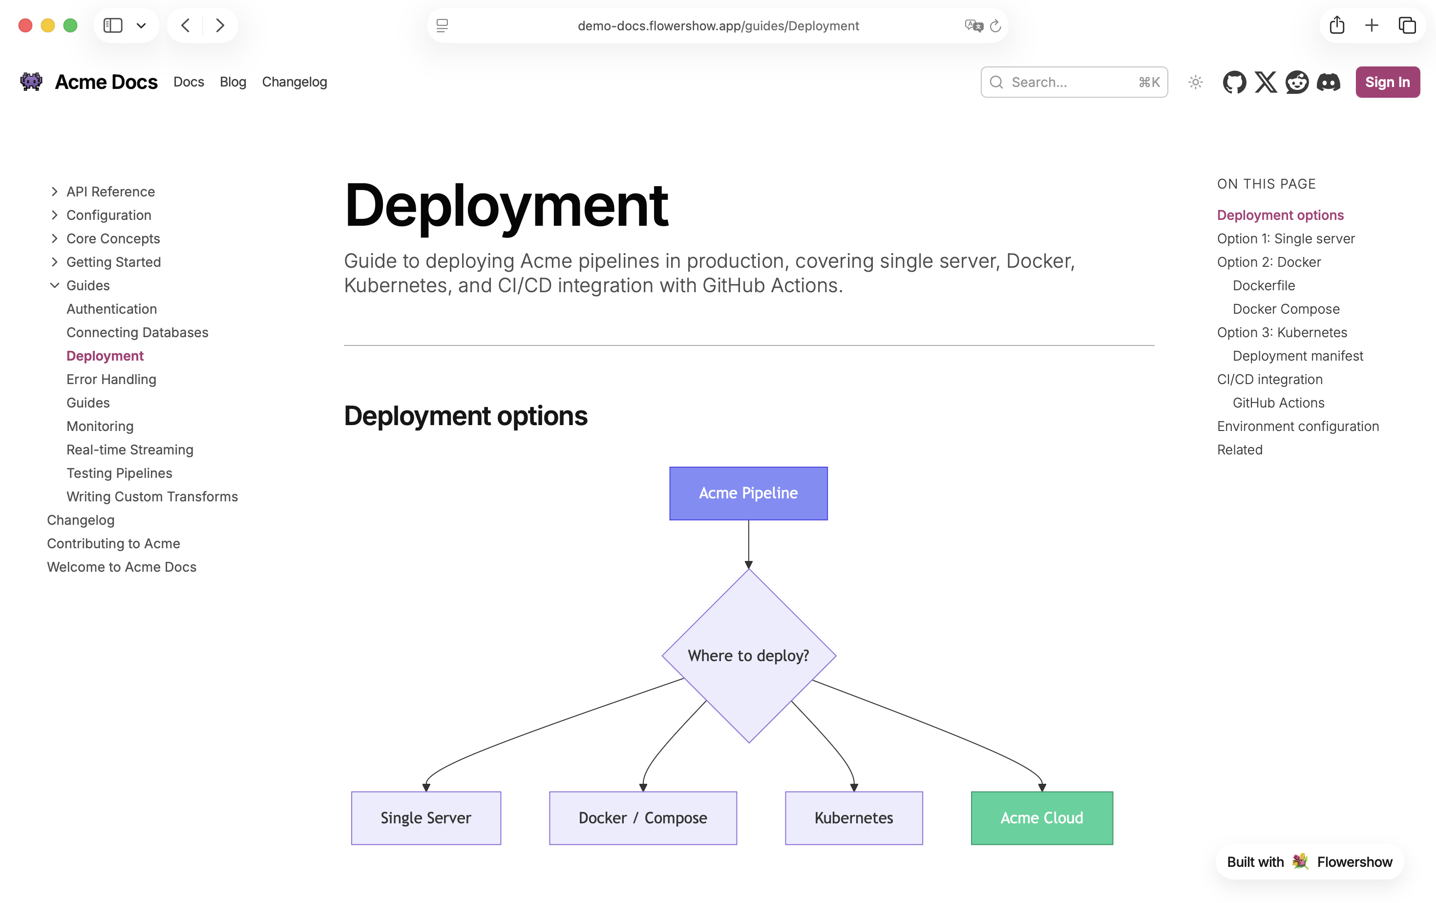This screenshot has height=903, width=1436.
Task: Click the Discord icon
Action: click(1328, 82)
